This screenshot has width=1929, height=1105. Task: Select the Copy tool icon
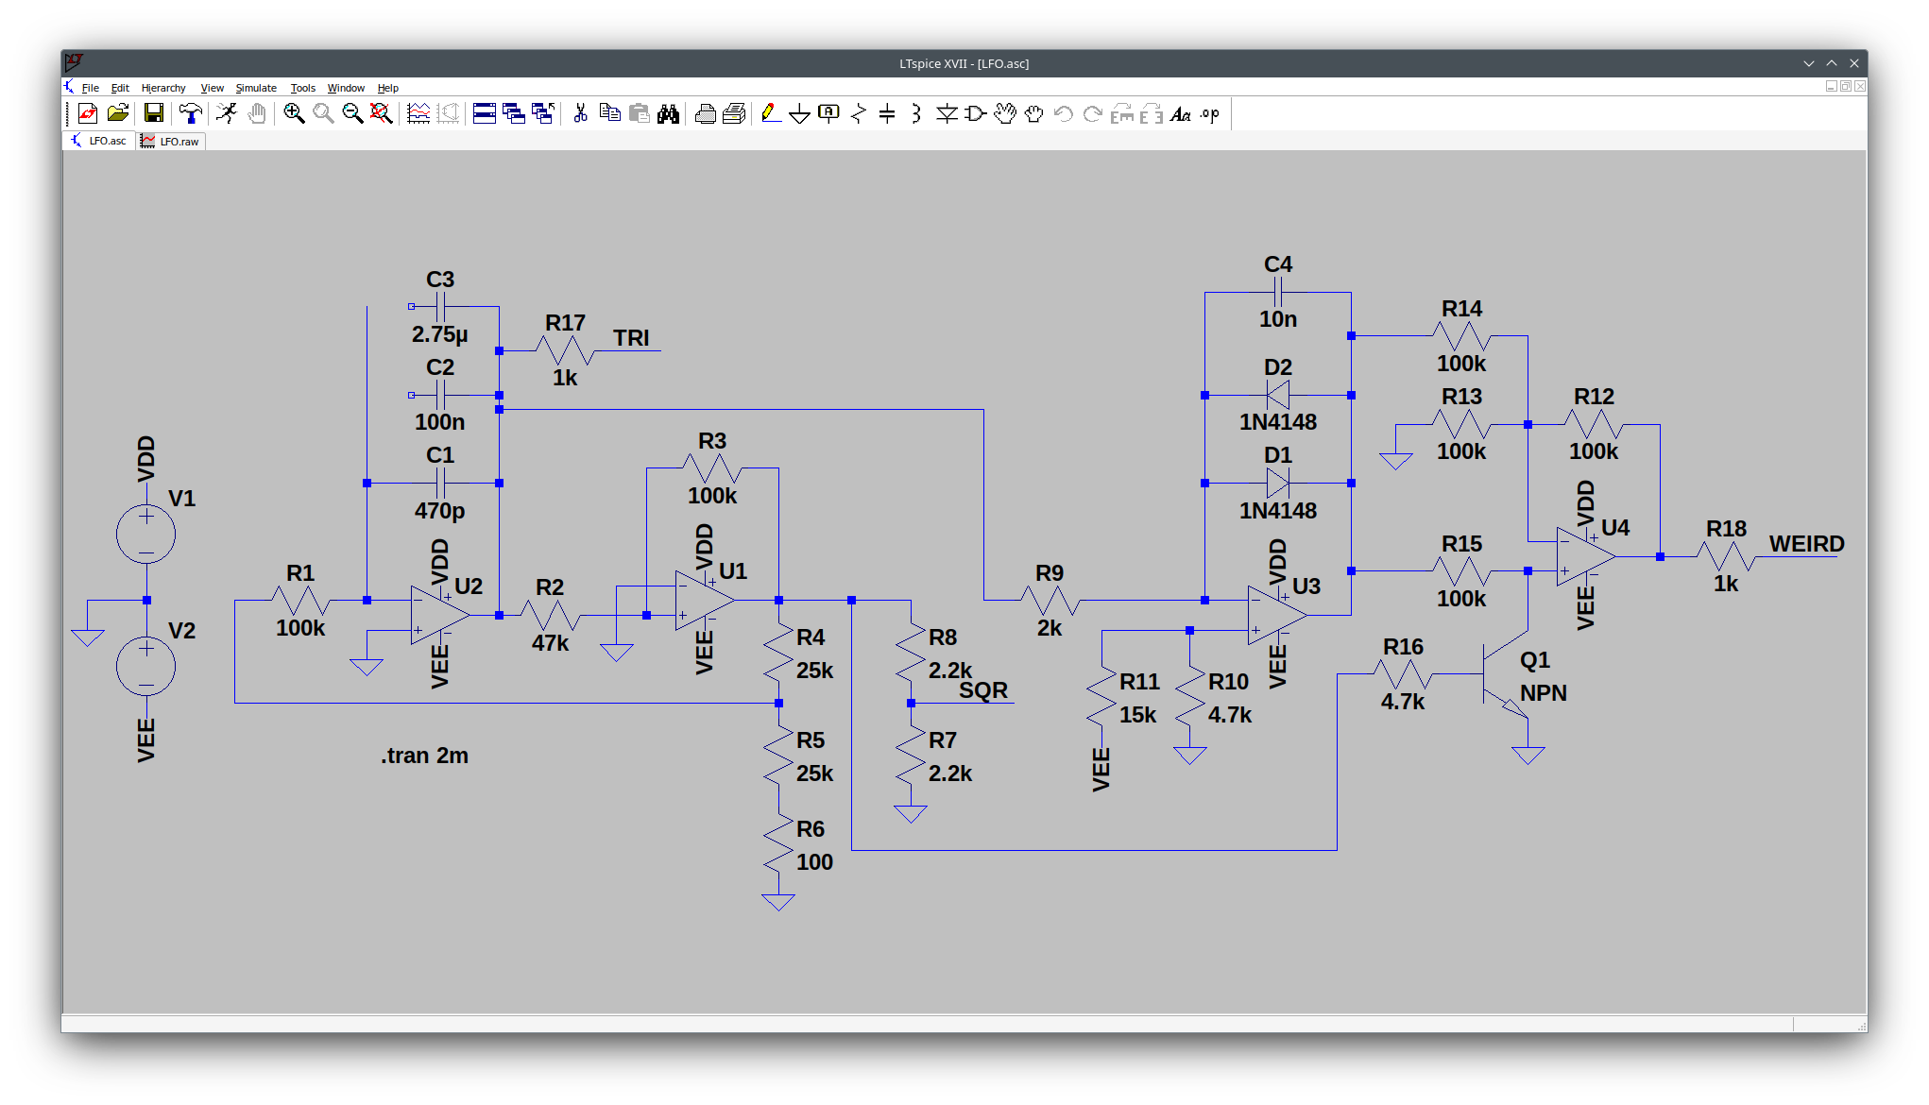pyautogui.click(x=610, y=114)
